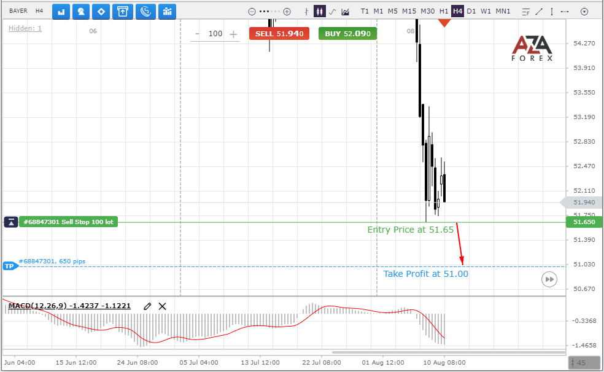This screenshot has width=604, height=372.
Task: Zoom in the chart with plus circle
Action: pyautogui.click(x=287, y=12)
